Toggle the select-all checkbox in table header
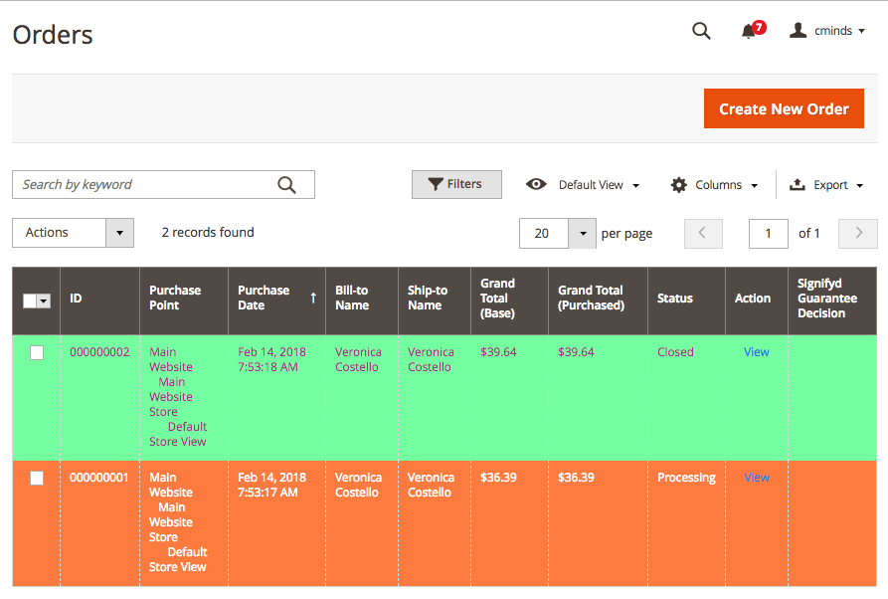The height and width of the screenshot is (599, 888). [30, 300]
